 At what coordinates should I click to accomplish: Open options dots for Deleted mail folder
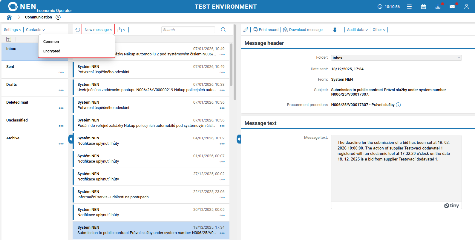(61, 108)
